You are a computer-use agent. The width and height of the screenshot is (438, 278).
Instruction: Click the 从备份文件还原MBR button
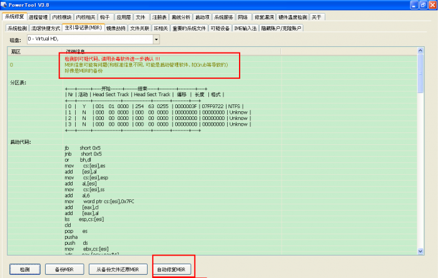(118, 269)
